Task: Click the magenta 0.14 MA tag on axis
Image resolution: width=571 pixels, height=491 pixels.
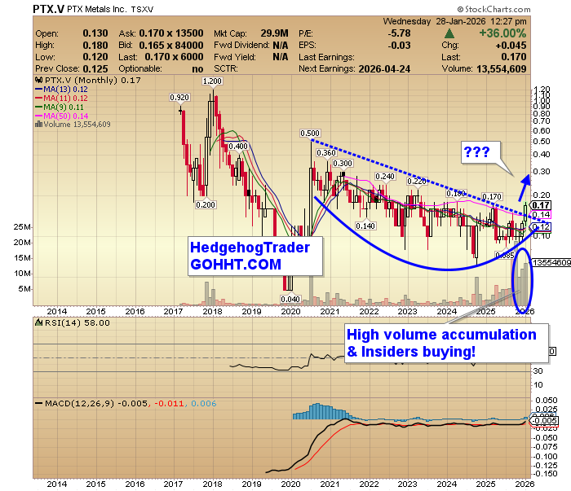Action: tap(541, 215)
